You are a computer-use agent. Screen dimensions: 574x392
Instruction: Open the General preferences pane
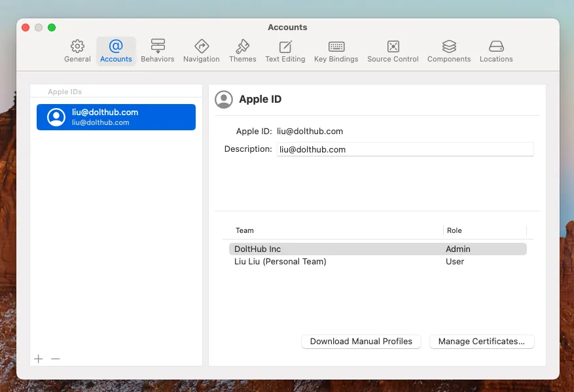pos(77,50)
